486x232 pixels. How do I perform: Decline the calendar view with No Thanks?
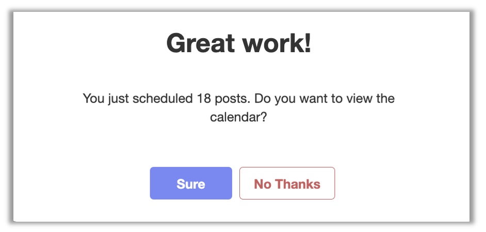coord(287,184)
